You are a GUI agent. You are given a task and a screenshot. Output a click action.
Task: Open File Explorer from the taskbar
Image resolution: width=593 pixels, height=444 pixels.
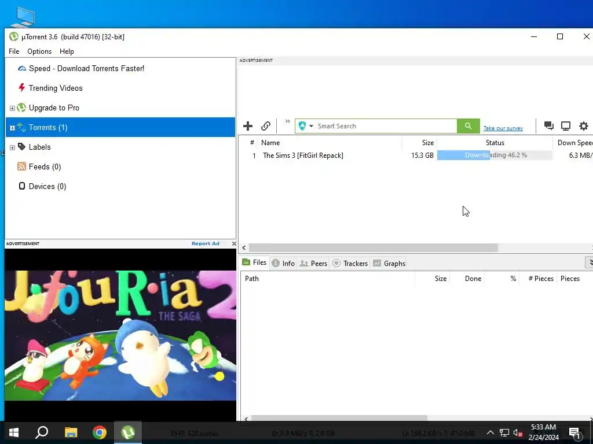[71, 432]
